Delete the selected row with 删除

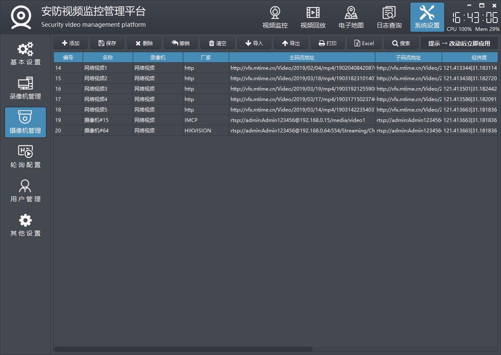pyautogui.click(x=144, y=43)
